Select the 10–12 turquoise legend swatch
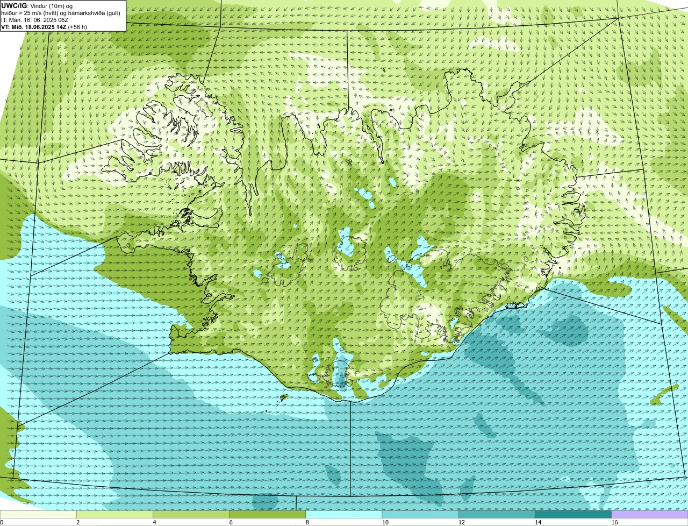 [420, 514]
